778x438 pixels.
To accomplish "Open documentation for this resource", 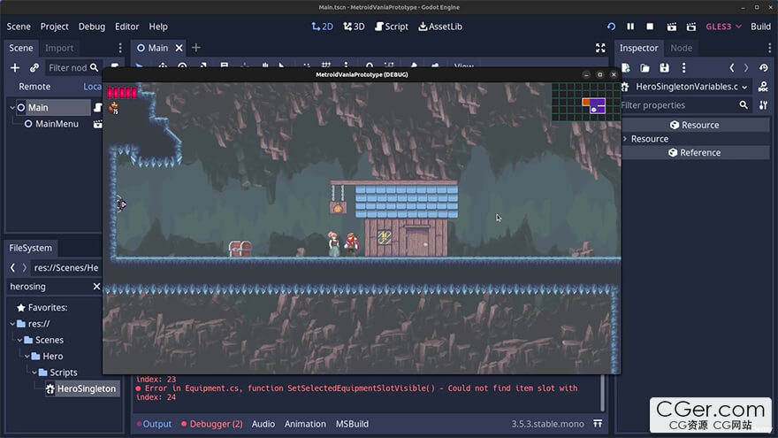I will coord(763,87).
